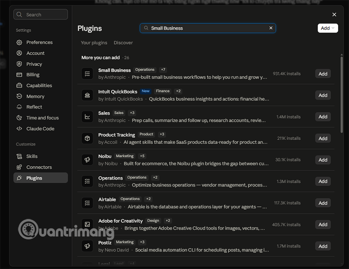The image size is (349, 269).
Task: Click the Claude Code brackets icon
Action: click(x=19, y=129)
